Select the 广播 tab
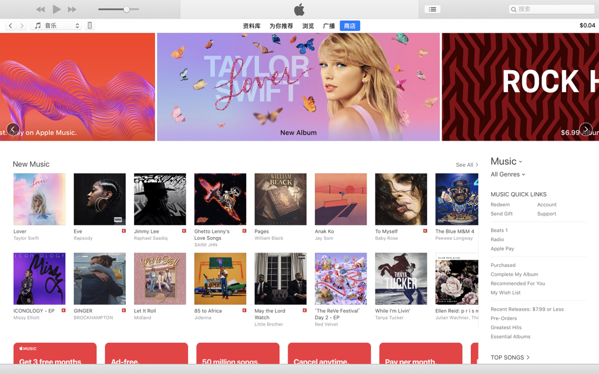Screen dimensions: 599x374 click(x=329, y=26)
